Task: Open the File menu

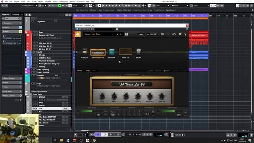Action: click(x=6, y=2)
